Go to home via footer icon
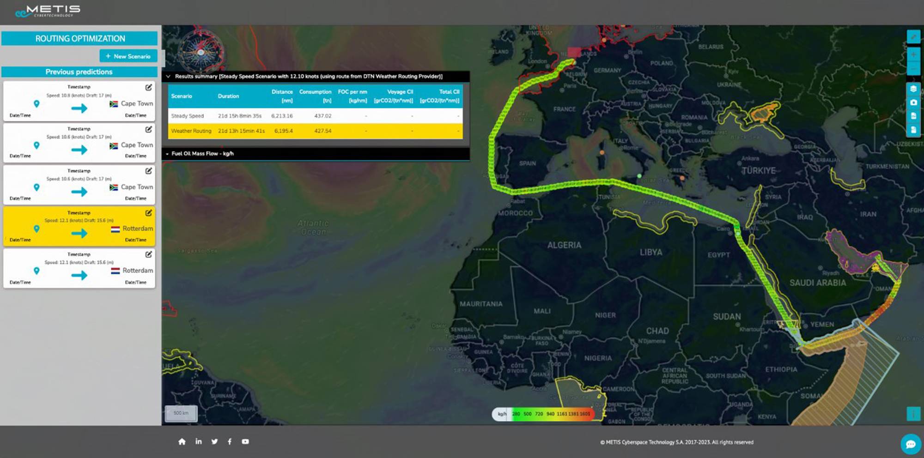Image resolution: width=924 pixels, height=458 pixels. pyautogui.click(x=182, y=442)
